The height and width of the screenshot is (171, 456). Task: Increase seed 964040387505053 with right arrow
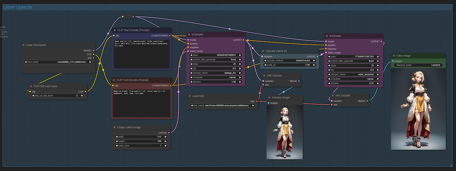[x=240, y=55]
